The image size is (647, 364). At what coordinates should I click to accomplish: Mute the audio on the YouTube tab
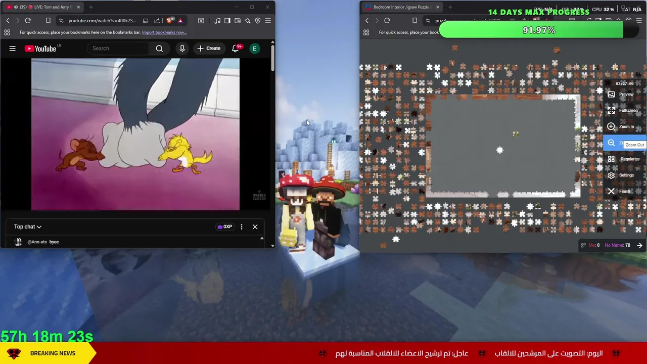click(x=16, y=7)
